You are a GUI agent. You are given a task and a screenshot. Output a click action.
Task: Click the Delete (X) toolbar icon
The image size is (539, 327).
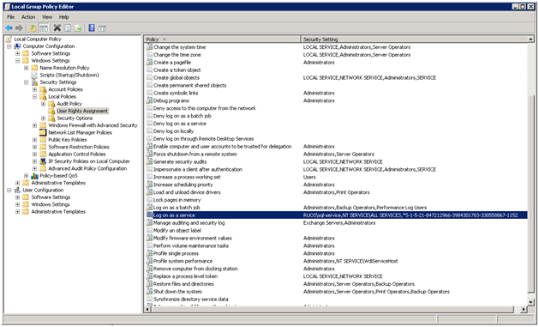point(57,27)
